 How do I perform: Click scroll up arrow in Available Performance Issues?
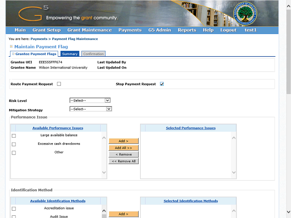pyautogui.click(x=104, y=138)
